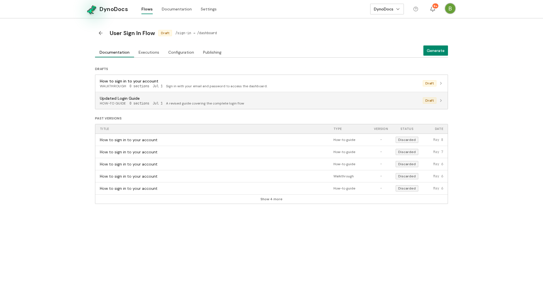This screenshot has width=543, height=305.
Task: Open draft 'How to sign in to your account'
Action: (x=271, y=83)
